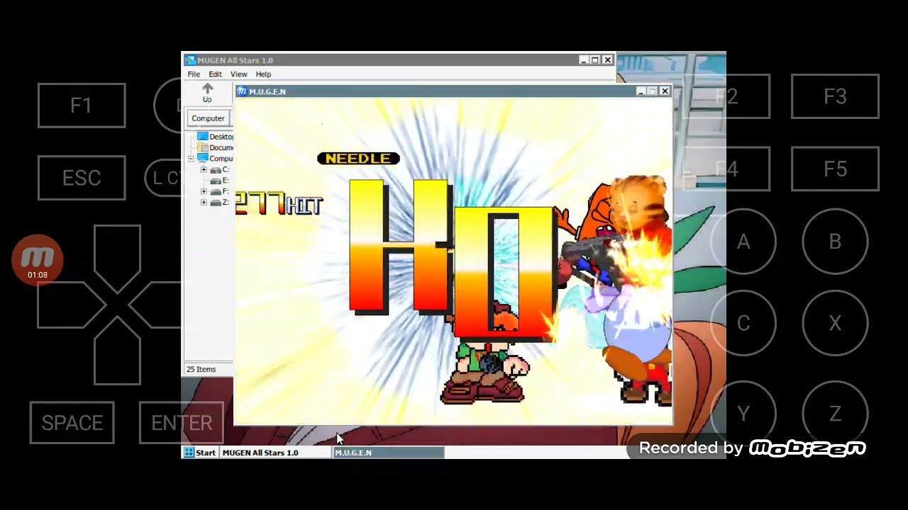Click the Computer monitor icon in tree

(203, 159)
